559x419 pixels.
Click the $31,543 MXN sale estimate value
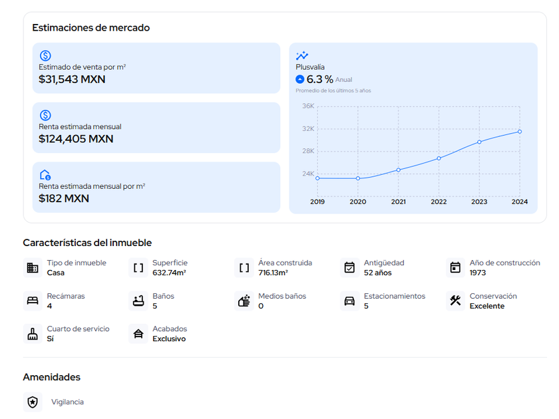(x=72, y=79)
